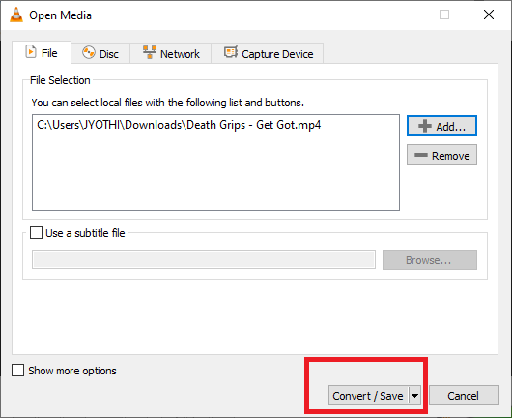Select the File tab
This screenshot has width=512, height=418.
click(x=42, y=52)
